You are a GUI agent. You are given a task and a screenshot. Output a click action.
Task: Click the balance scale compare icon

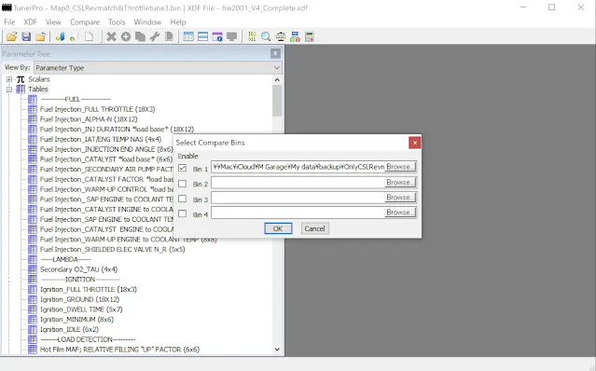tap(281, 36)
